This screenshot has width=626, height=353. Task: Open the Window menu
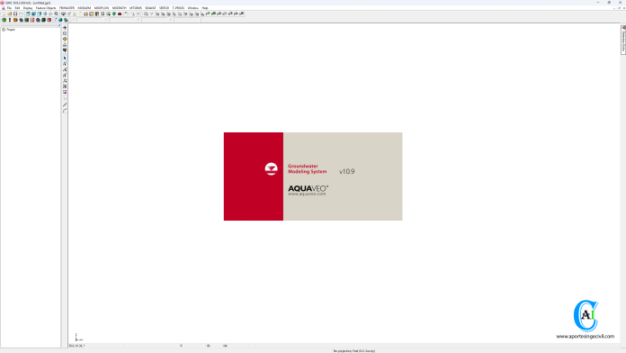[192, 8]
